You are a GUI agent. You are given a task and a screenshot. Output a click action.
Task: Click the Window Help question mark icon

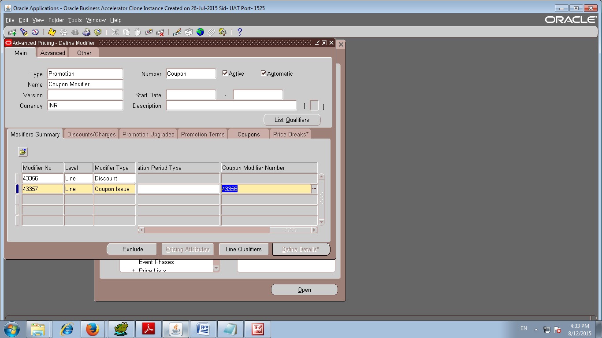(240, 32)
